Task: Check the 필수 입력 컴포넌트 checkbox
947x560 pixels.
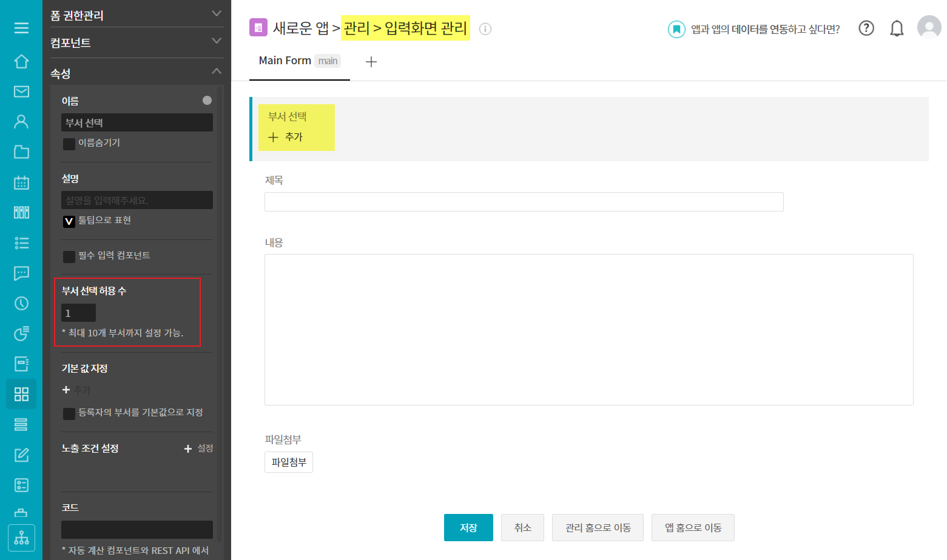Action: click(69, 256)
